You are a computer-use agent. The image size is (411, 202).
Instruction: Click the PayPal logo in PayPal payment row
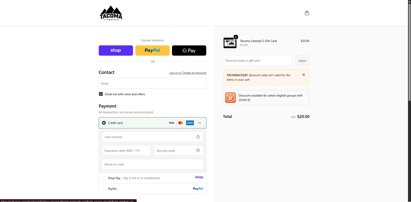[198, 189]
